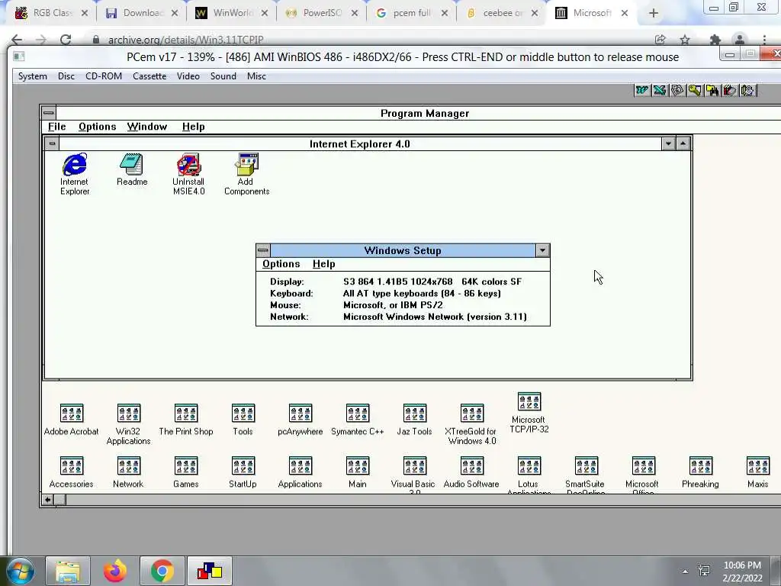
Task: Open Windows Setup Help menu
Action: pyautogui.click(x=323, y=264)
